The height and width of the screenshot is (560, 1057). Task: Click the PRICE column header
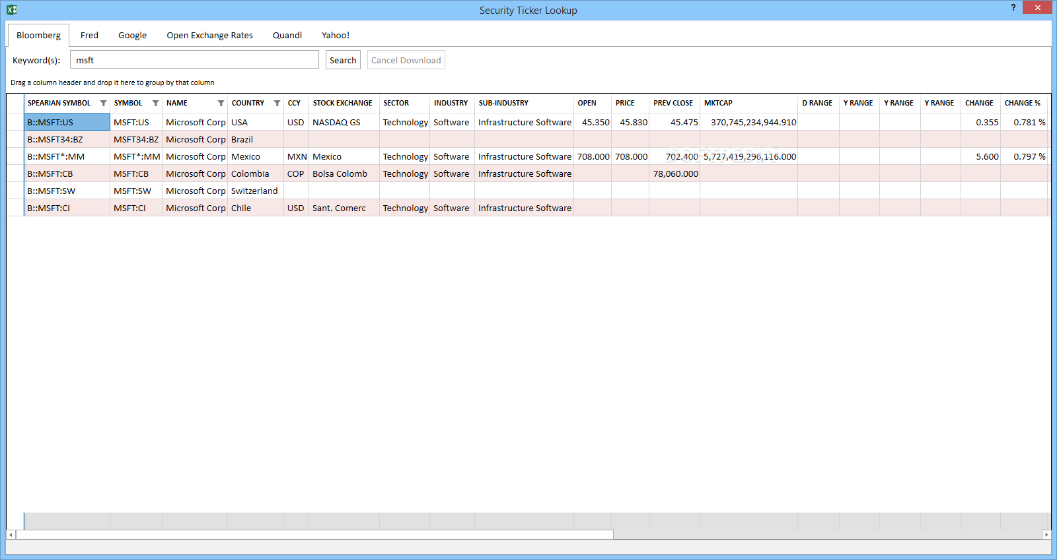(630, 104)
